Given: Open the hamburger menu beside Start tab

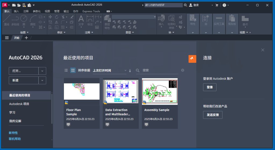Looking at the screenshot, I should (7, 38).
